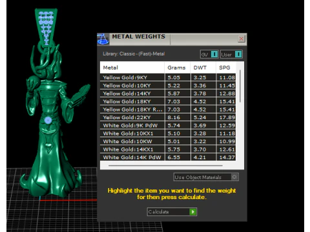This screenshot has height=232, width=310.
Task: Click the Library: Classic (Fast)-Metal label
Action: coord(134,53)
